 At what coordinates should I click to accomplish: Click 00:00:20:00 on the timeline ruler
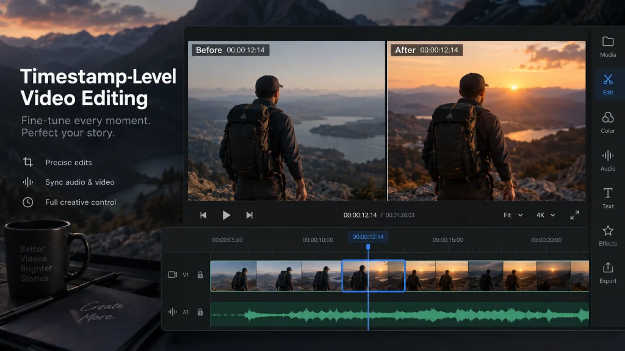pyautogui.click(x=546, y=240)
